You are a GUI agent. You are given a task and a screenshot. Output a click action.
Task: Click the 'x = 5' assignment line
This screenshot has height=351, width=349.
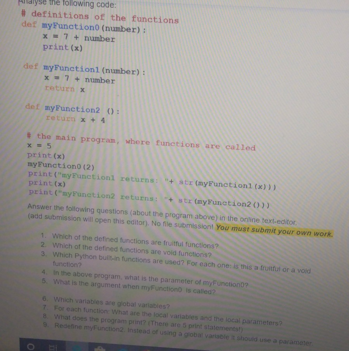[x=39, y=146]
